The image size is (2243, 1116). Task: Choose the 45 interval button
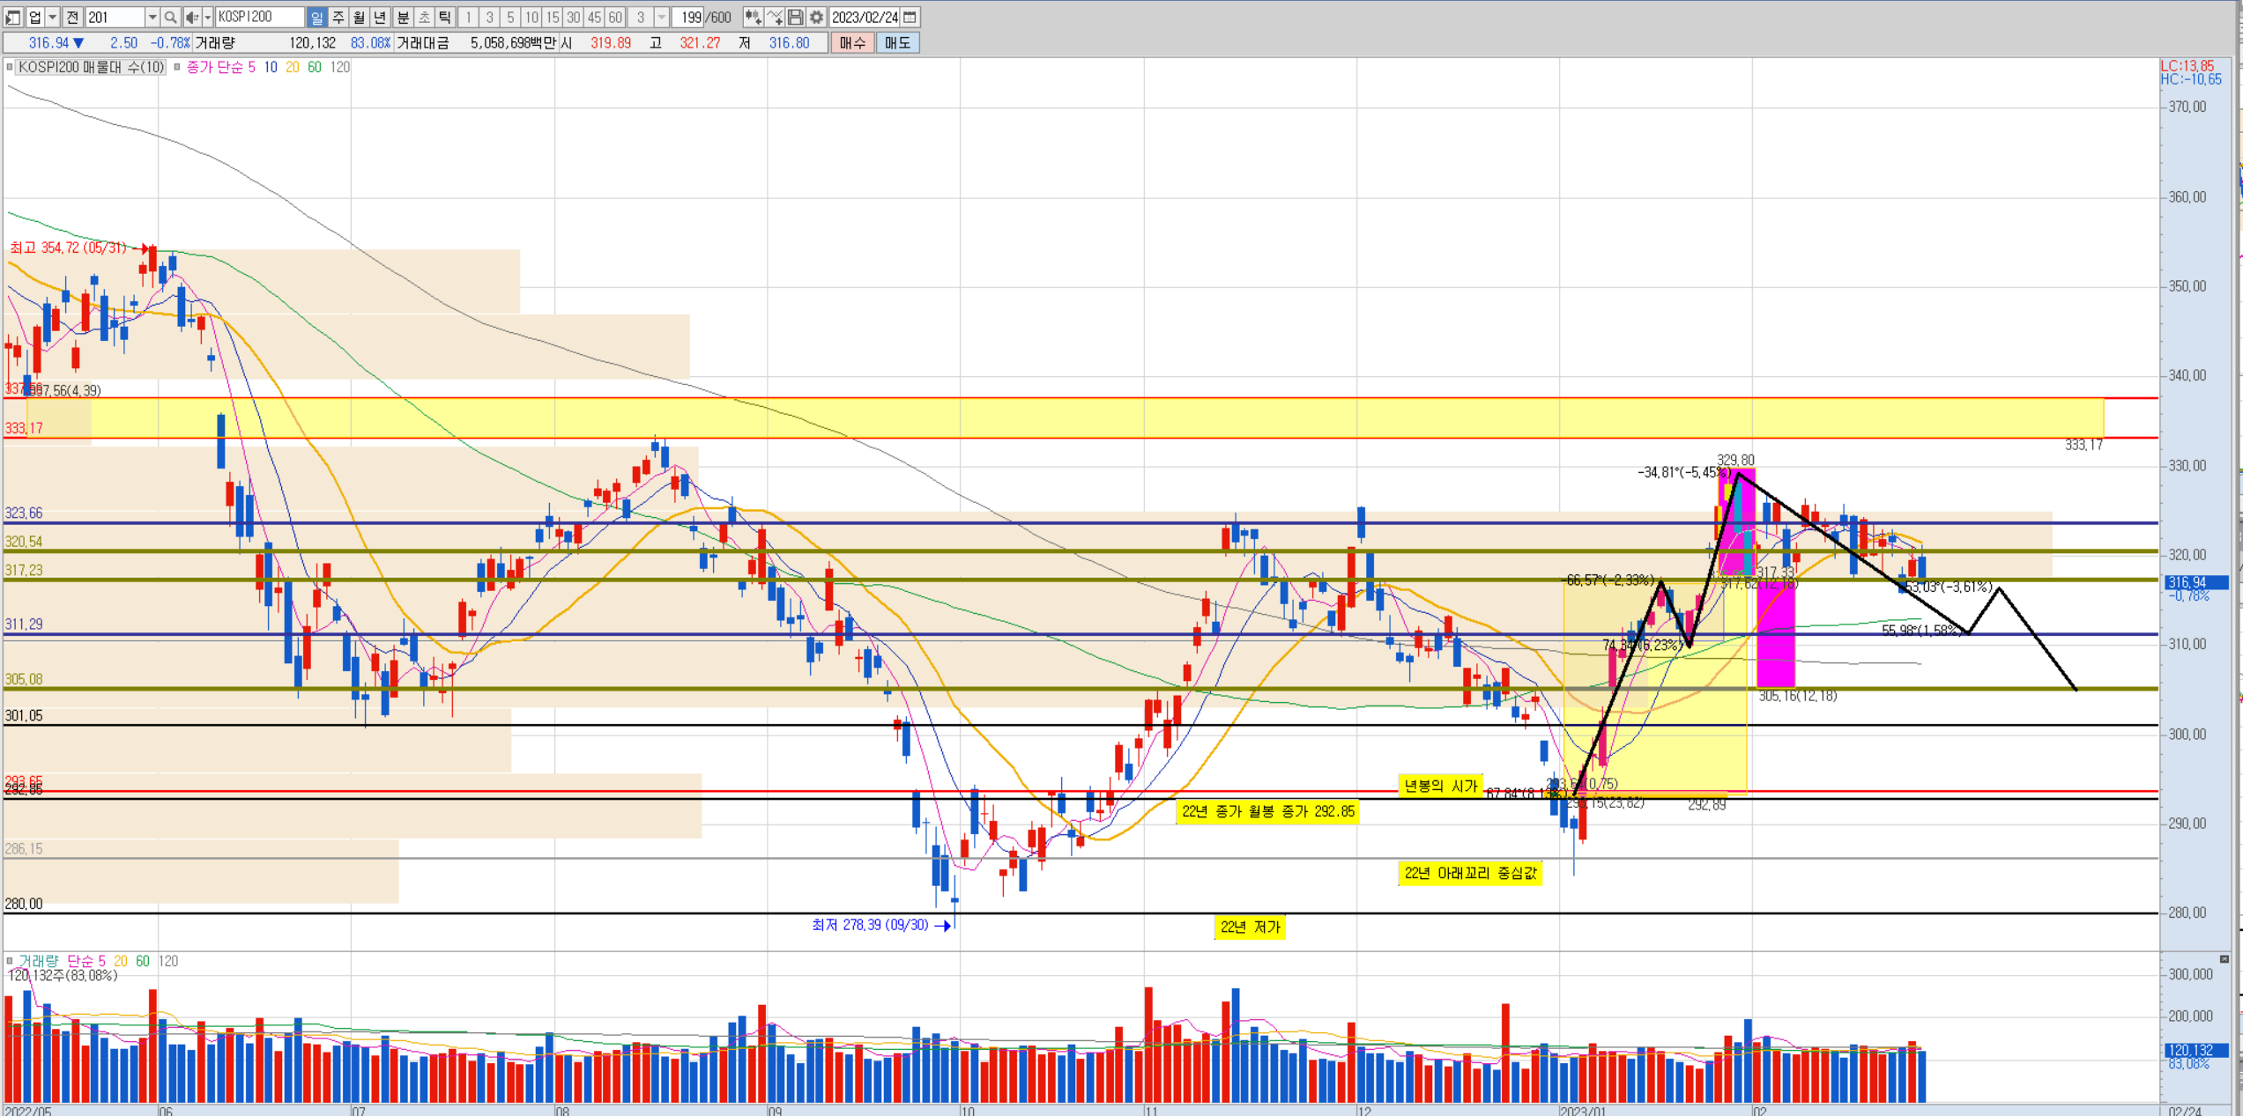(595, 17)
